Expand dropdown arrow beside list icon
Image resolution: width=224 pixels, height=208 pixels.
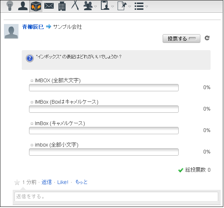click(x=147, y=7)
